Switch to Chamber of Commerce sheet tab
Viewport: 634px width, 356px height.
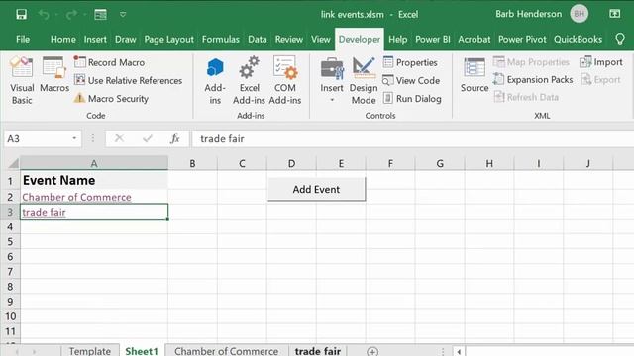click(226, 350)
